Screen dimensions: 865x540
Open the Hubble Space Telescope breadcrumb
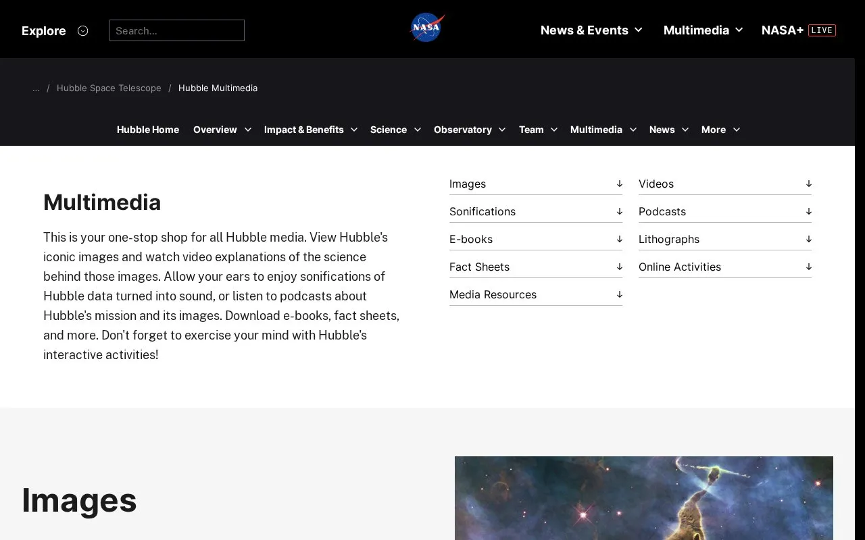(109, 88)
